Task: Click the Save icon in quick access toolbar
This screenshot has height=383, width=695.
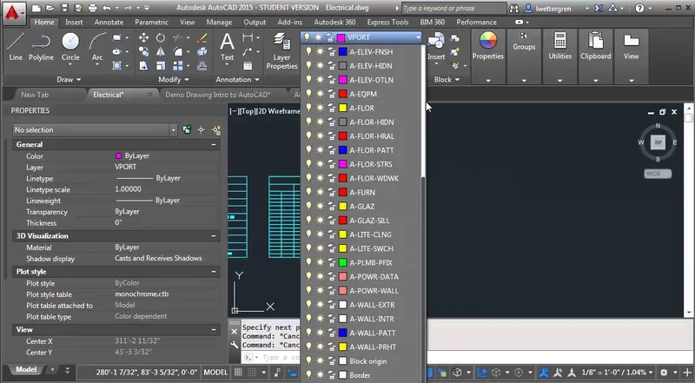Action: (64, 8)
